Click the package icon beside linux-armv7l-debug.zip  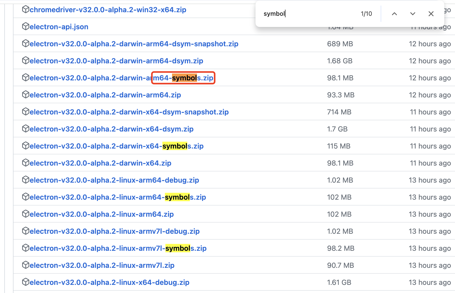[26, 231]
